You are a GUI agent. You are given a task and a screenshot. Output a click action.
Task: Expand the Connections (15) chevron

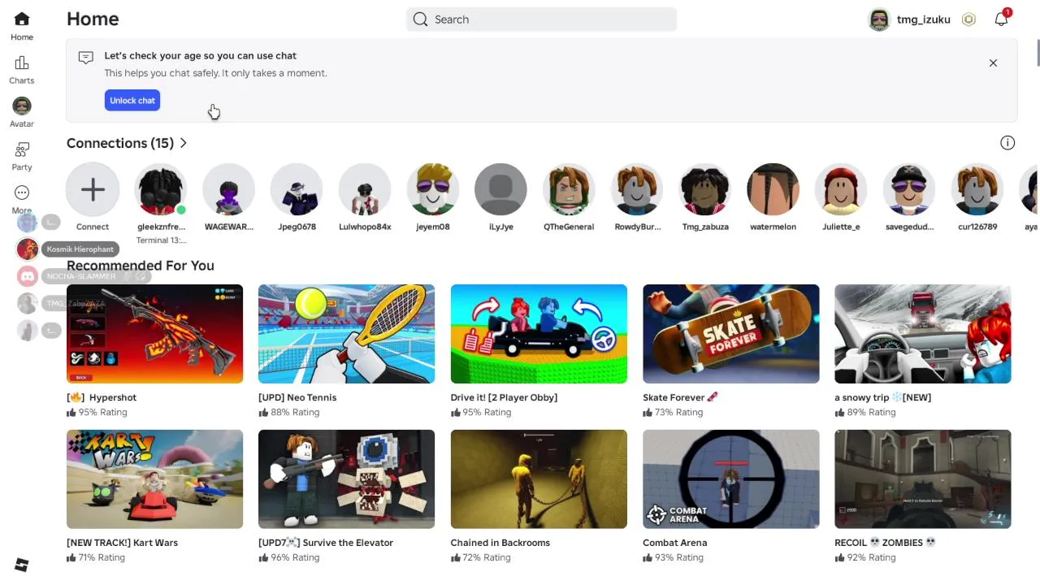(184, 143)
